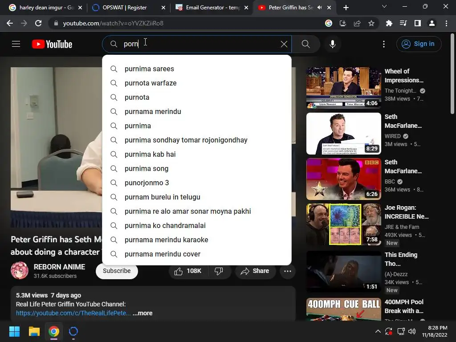Viewport: 456px width, 342px height.
Task: Reload the YouTube page
Action: [38, 23]
